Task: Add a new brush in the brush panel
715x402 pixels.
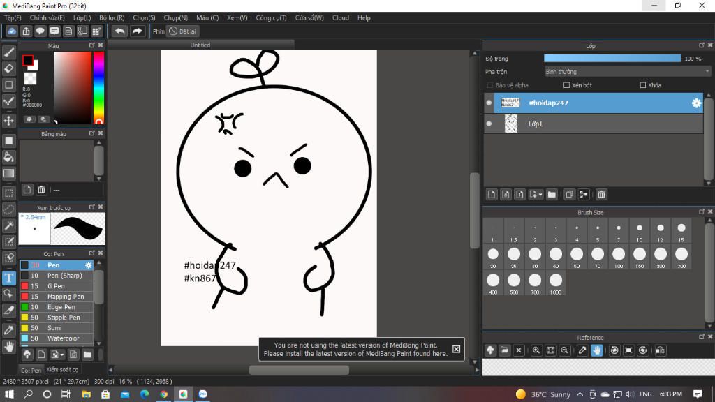Action: pyautogui.click(x=41, y=354)
